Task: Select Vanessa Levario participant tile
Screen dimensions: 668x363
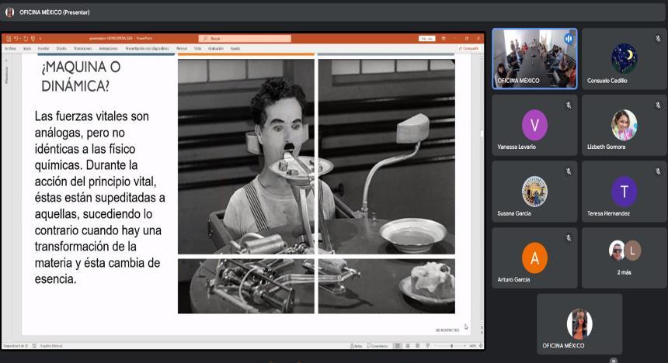Action: [x=534, y=125]
